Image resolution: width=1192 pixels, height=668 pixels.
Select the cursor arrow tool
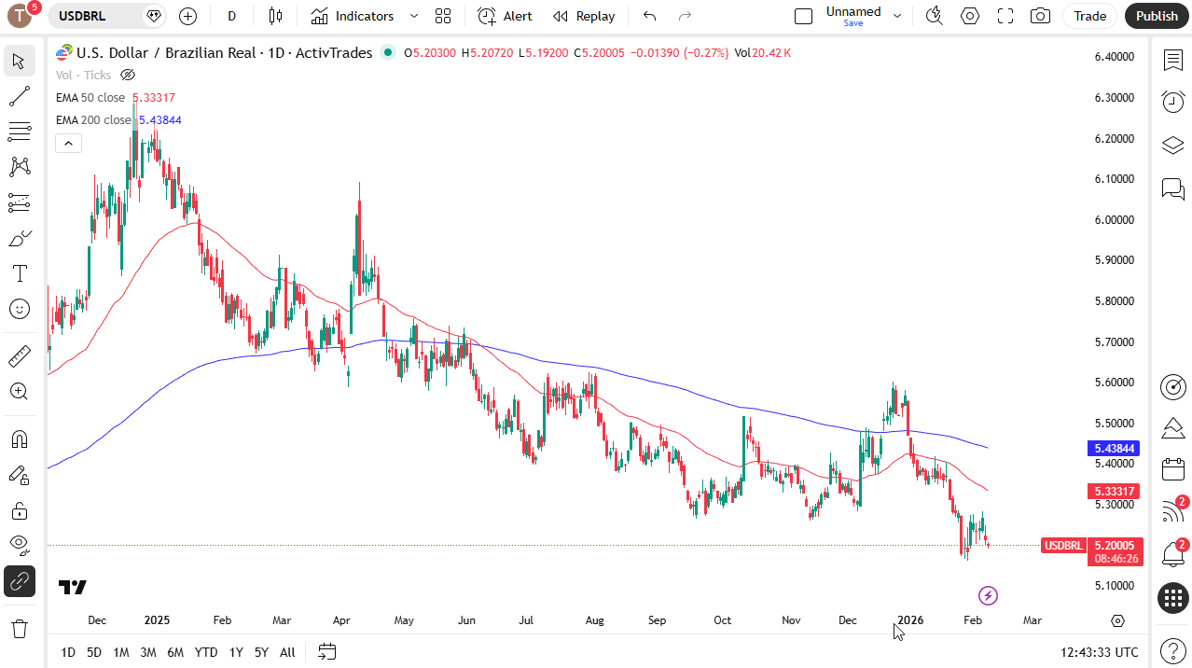click(x=19, y=62)
